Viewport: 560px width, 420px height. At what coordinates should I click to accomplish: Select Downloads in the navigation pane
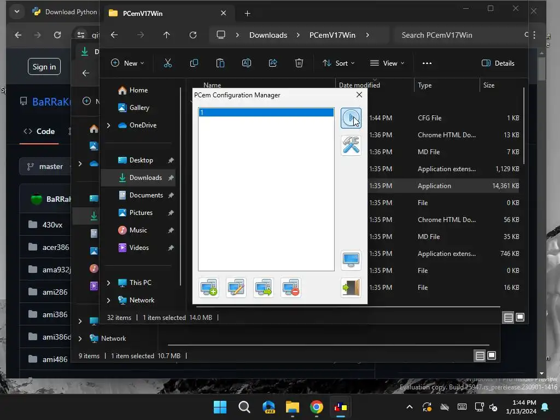tap(138, 178)
